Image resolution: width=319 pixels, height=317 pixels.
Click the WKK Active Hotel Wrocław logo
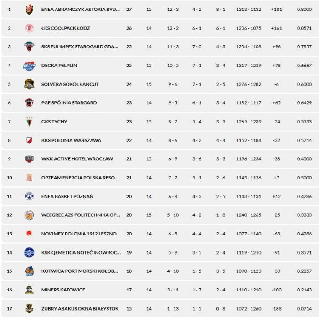[29, 159]
